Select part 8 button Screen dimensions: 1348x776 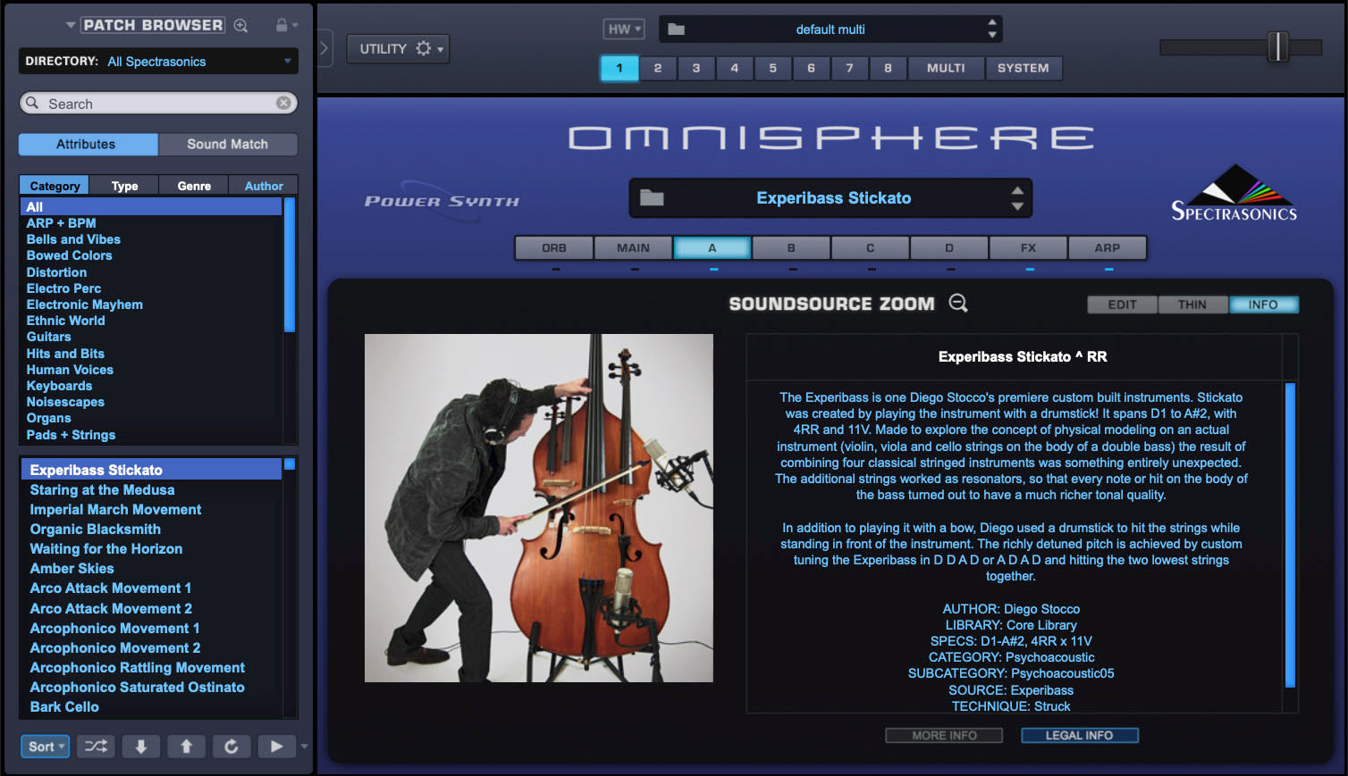click(x=888, y=68)
